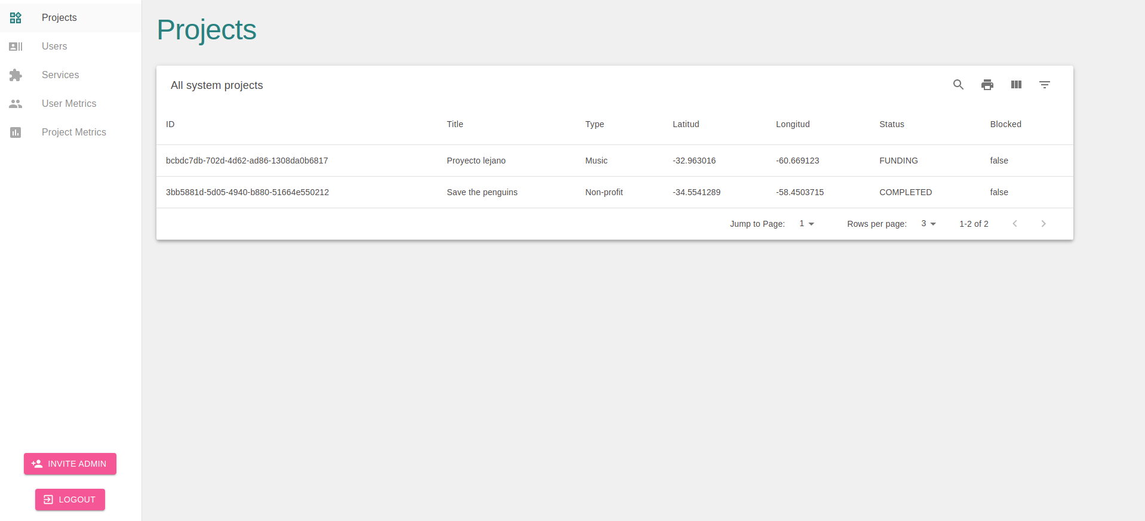The image size is (1145, 521).
Task: Go to the previous page arrow
Action: (1015, 224)
